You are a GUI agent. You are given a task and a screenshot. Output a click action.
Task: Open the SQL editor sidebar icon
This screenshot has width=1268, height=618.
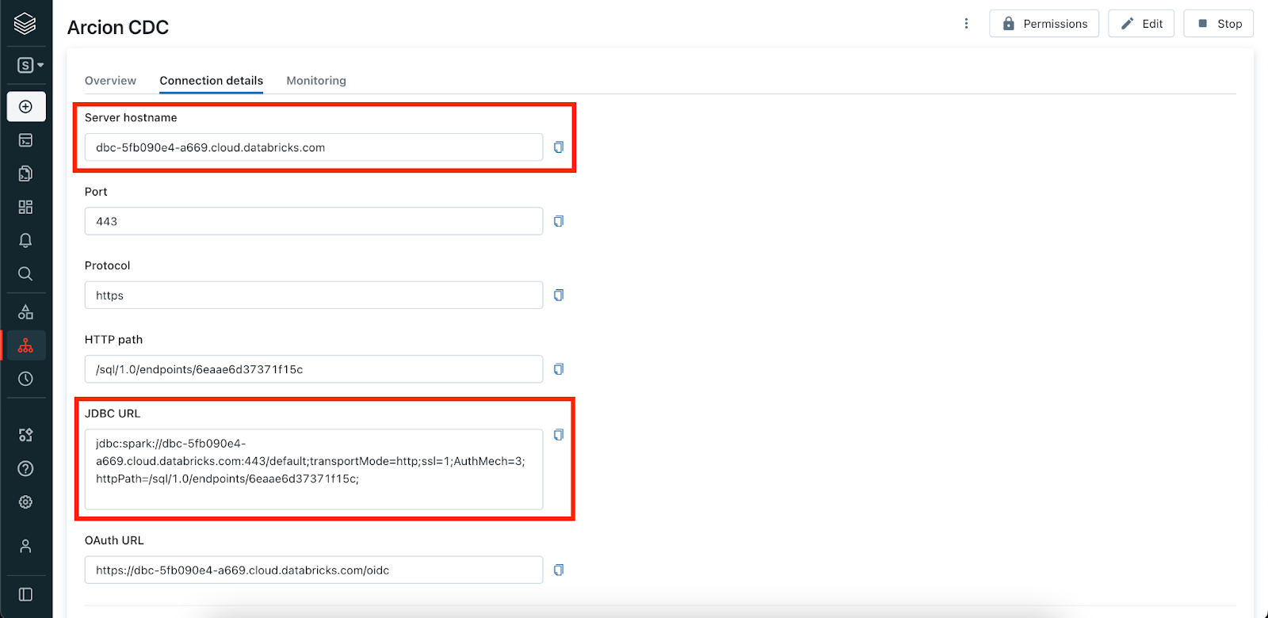(25, 140)
